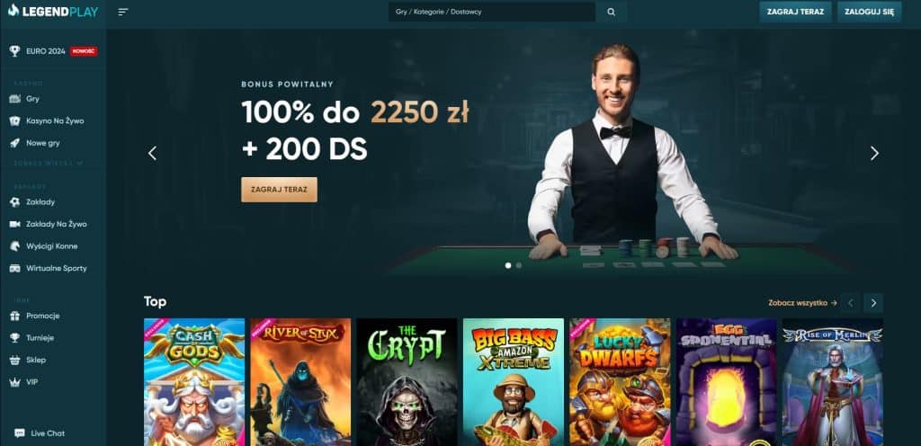Select the second banner slide dot

tap(519, 265)
